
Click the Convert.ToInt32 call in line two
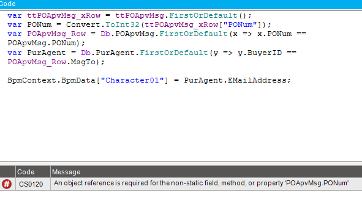(x=103, y=24)
